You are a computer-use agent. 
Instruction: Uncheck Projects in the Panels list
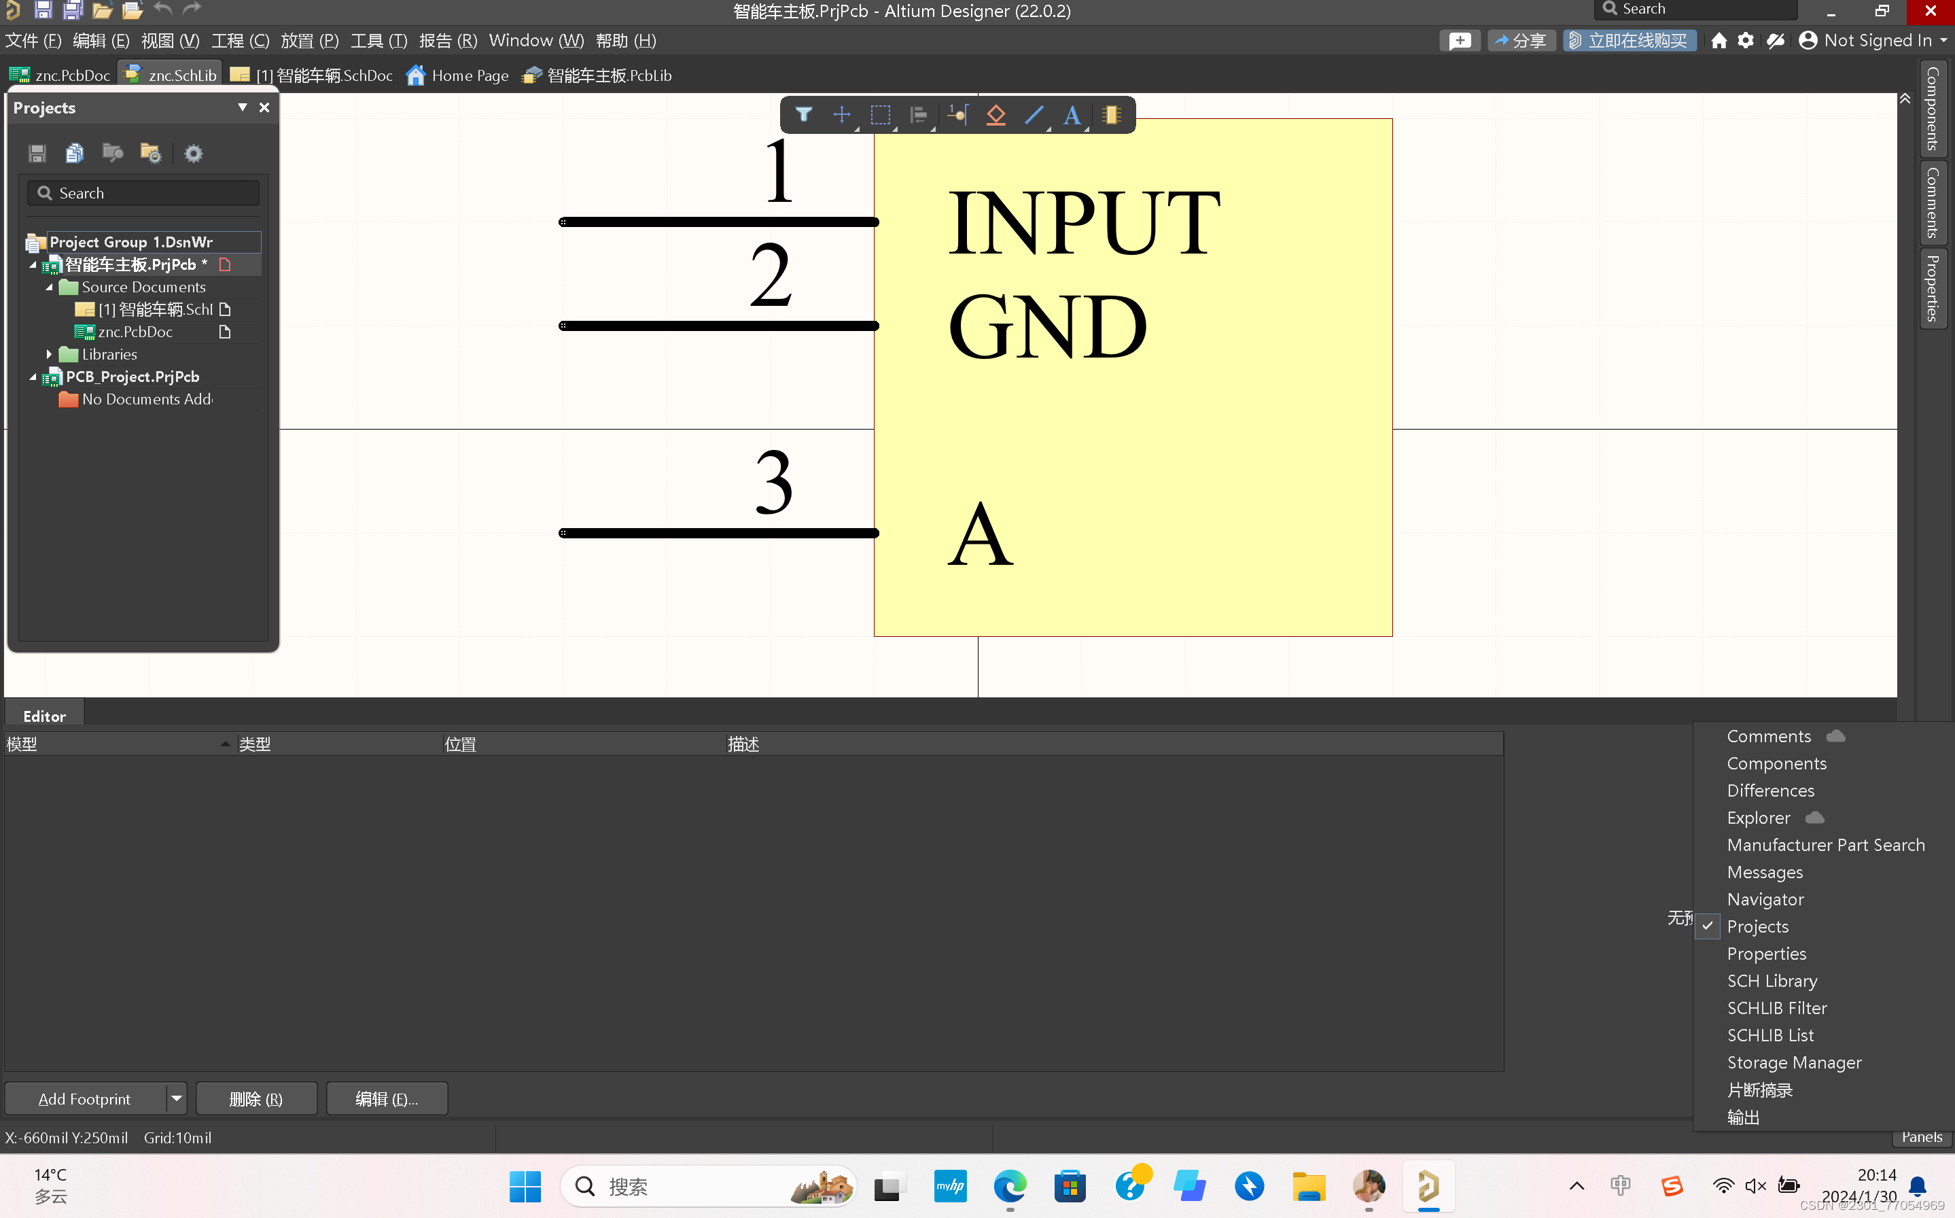coord(1757,926)
